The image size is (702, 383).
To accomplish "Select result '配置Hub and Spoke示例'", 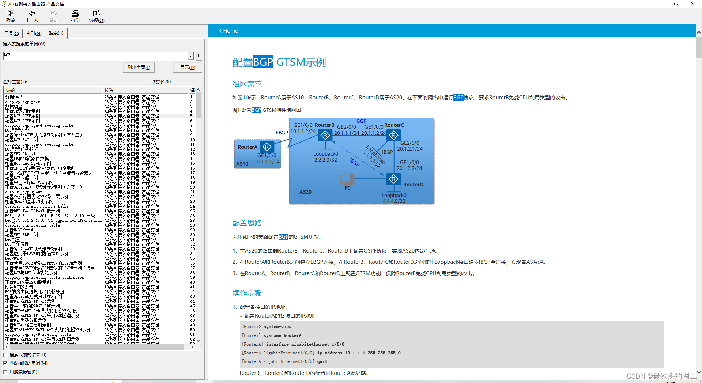I will (28, 164).
